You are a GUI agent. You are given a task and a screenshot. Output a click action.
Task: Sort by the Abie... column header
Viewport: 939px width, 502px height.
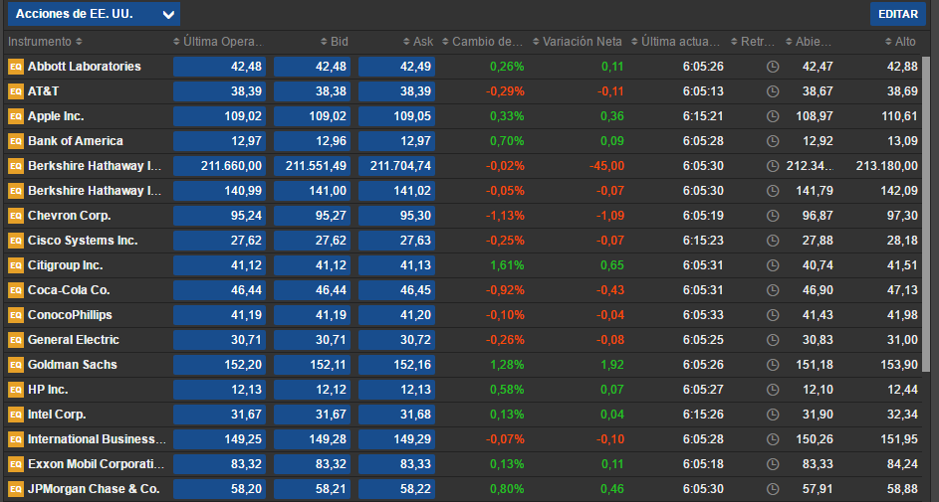(x=809, y=42)
